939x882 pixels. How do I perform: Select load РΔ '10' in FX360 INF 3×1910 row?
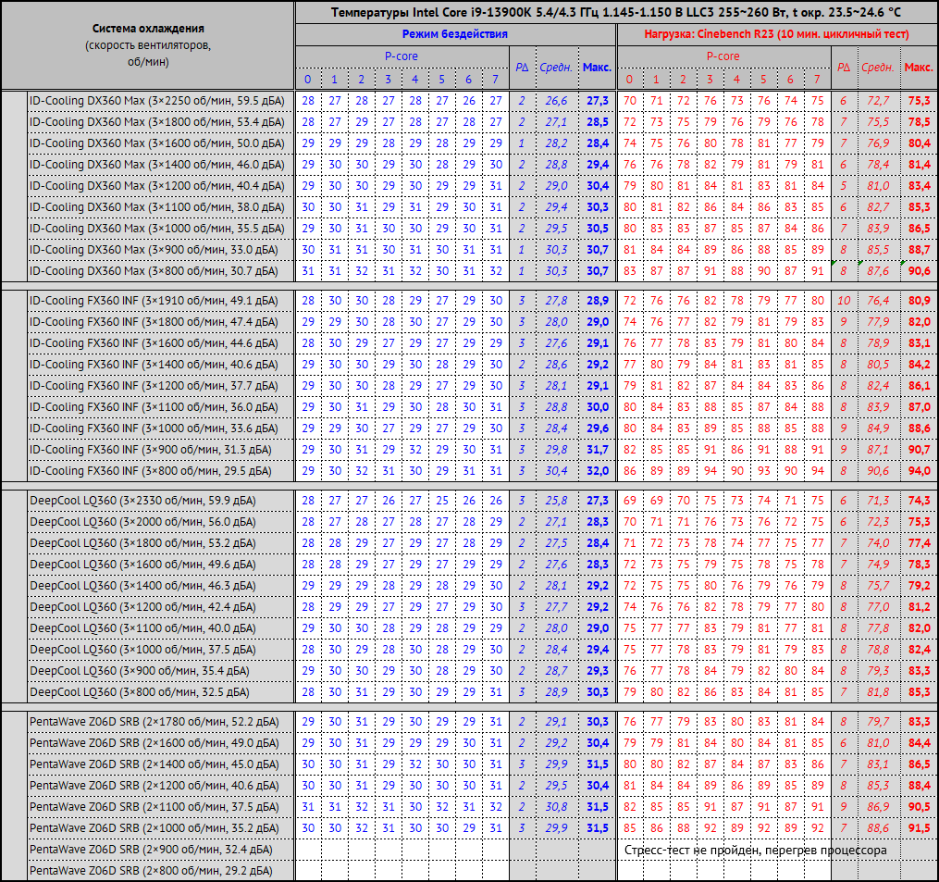point(844,301)
